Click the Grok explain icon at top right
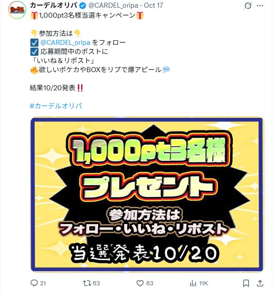This screenshot has height=293, width=274. [248, 5]
